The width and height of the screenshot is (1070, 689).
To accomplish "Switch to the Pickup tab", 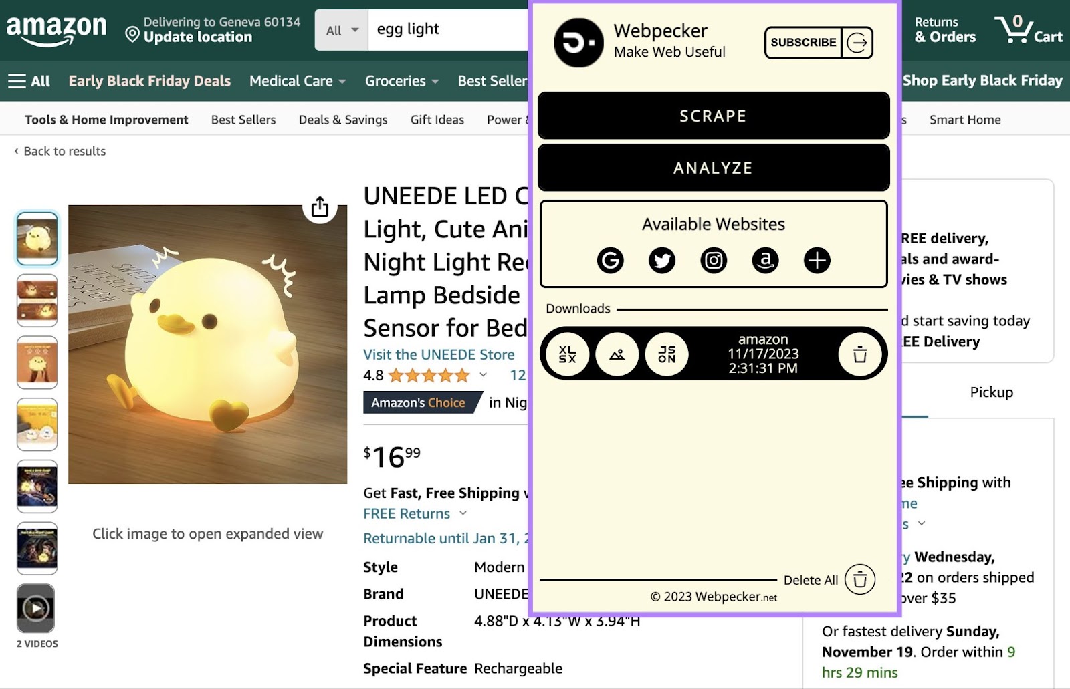I will point(991,392).
